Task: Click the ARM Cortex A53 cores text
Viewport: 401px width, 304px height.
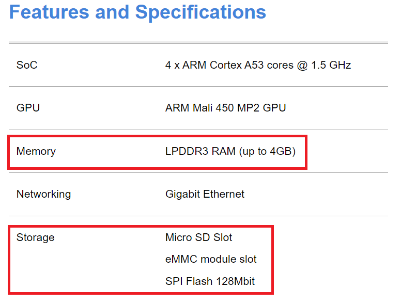Action: [x=238, y=65]
